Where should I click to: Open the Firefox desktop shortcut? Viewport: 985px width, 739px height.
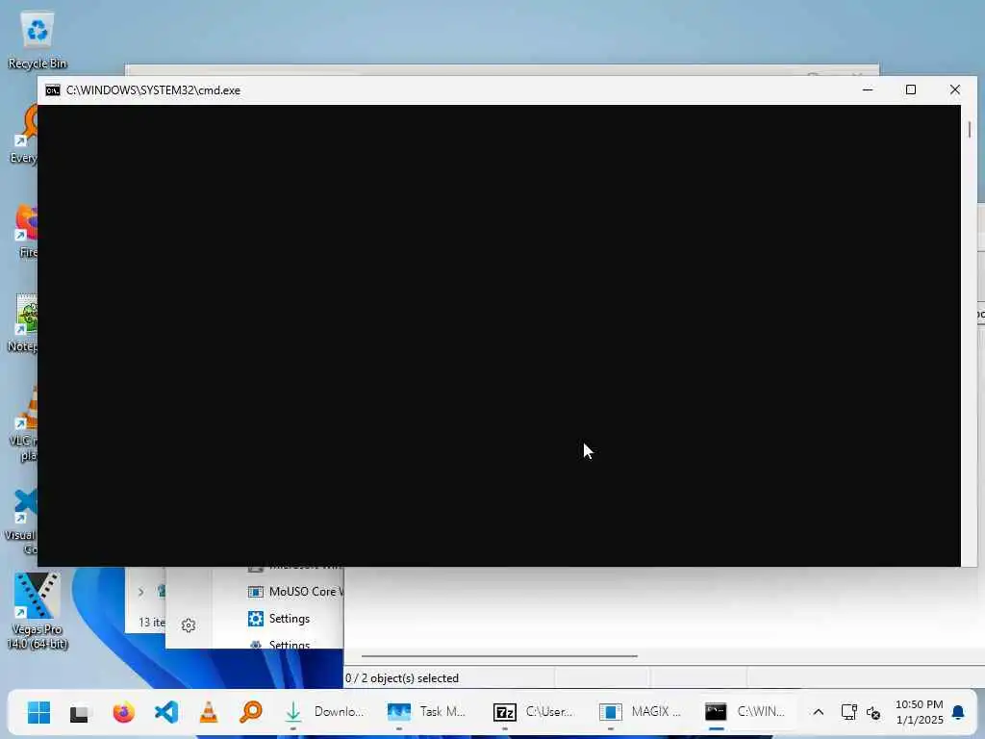[x=28, y=231]
